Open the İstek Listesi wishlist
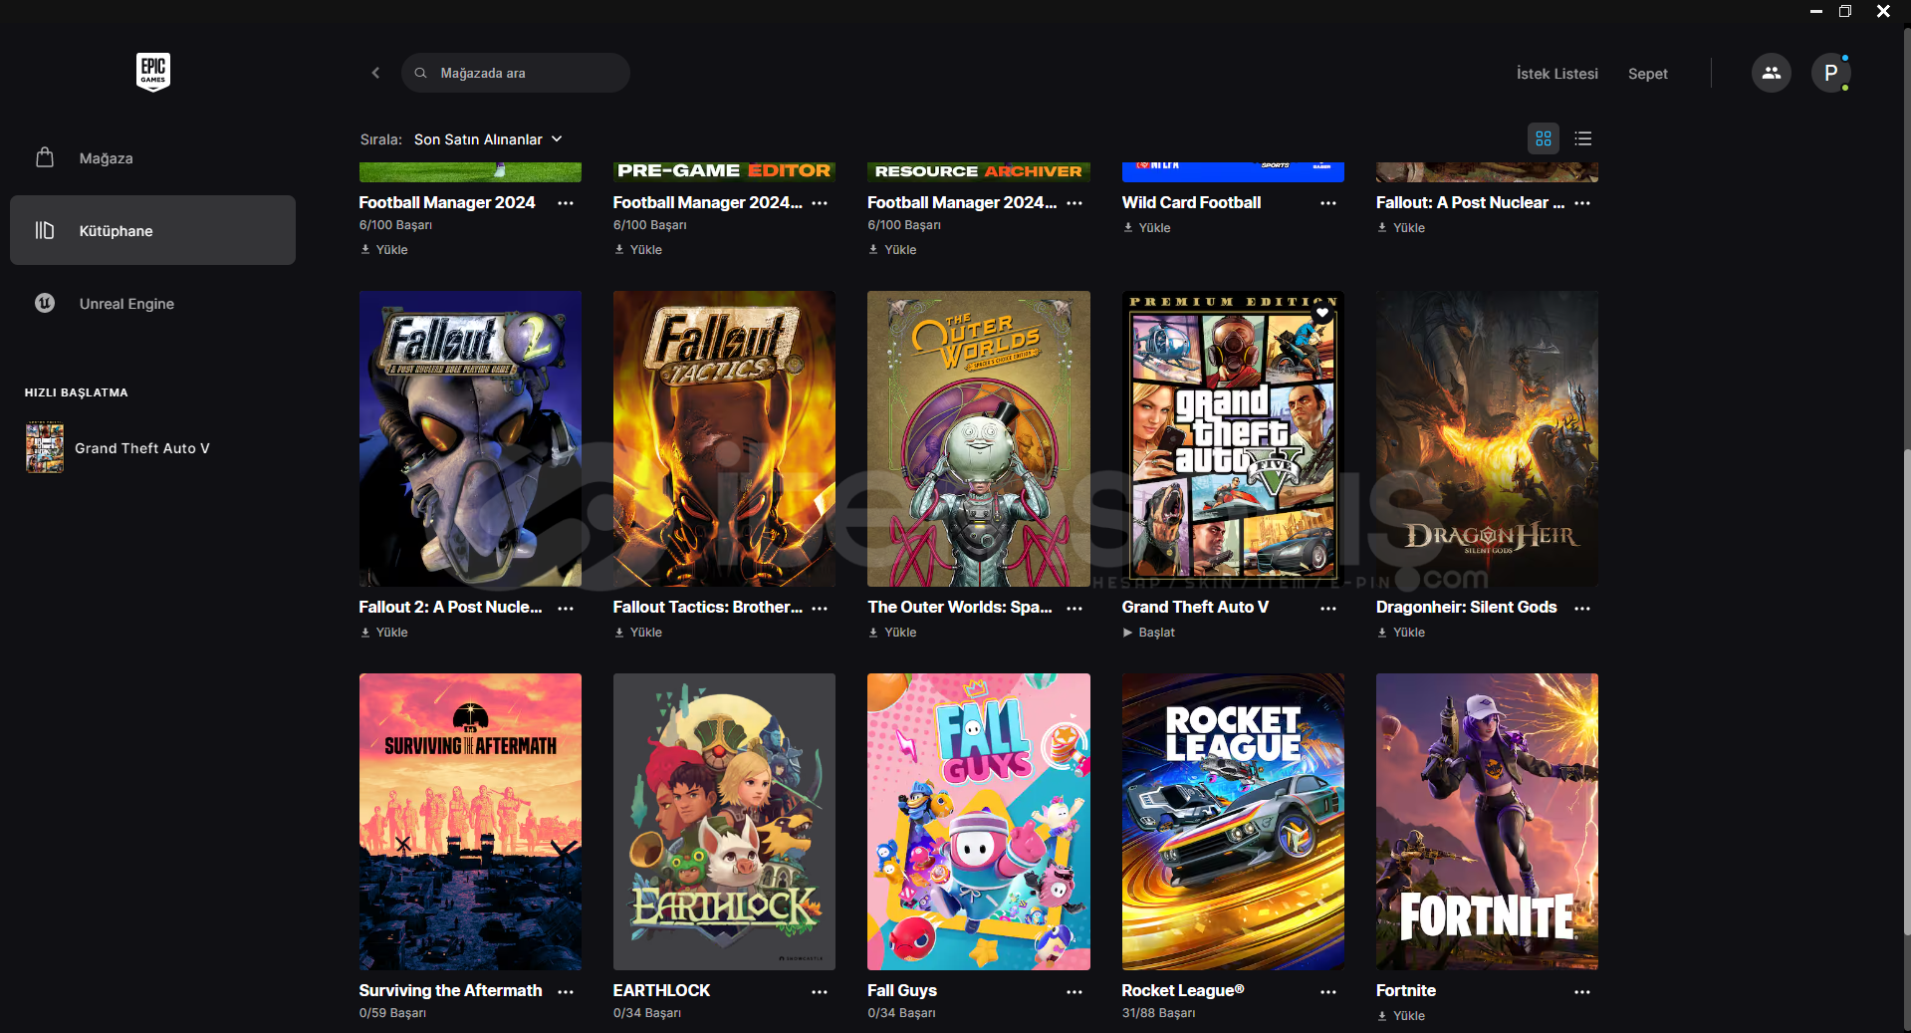 1557,74
